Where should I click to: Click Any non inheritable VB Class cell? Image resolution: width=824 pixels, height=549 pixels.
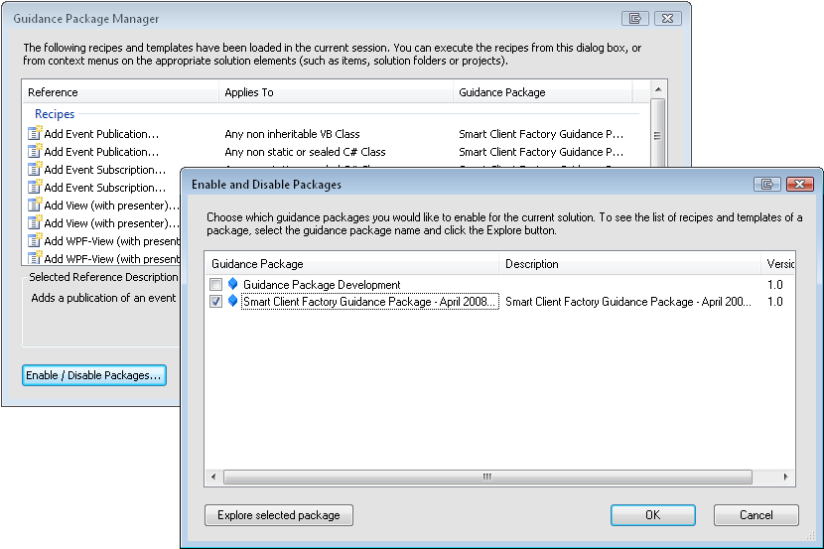click(292, 134)
